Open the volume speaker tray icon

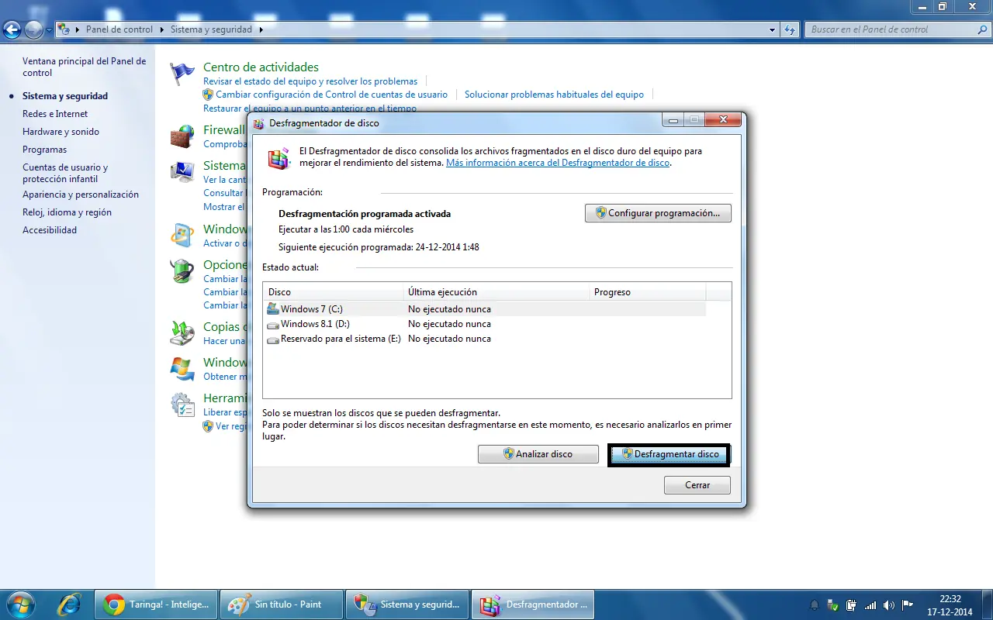coord(888,604)
